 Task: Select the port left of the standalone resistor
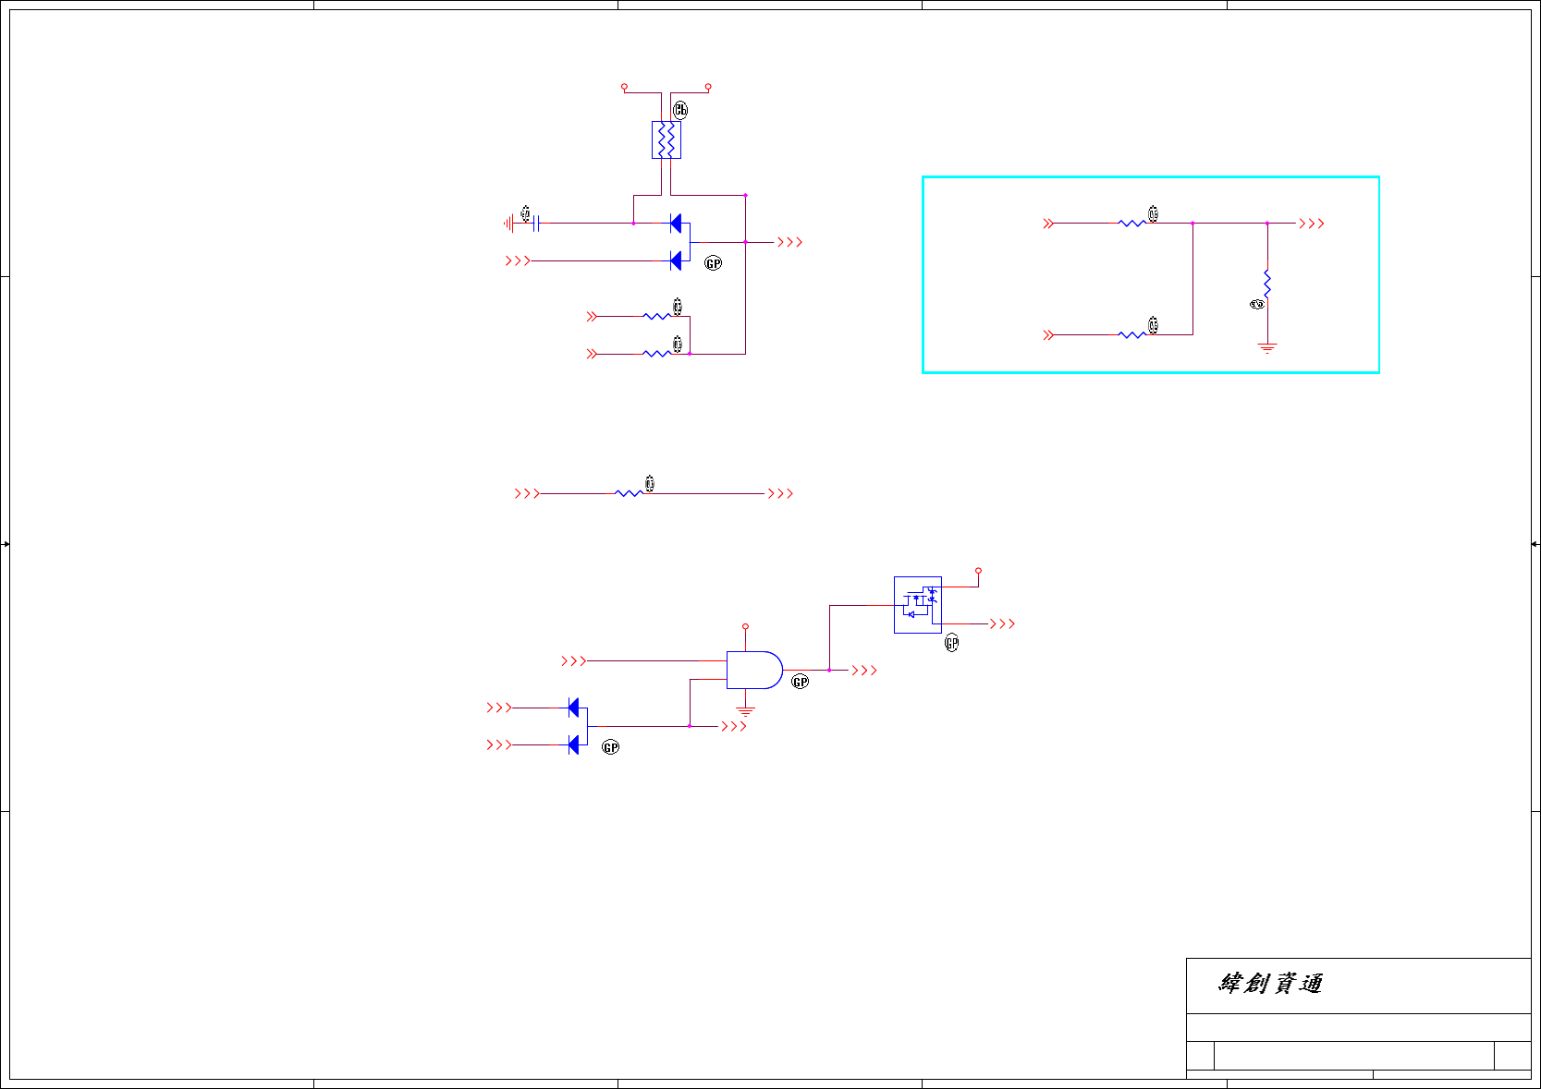527,493
